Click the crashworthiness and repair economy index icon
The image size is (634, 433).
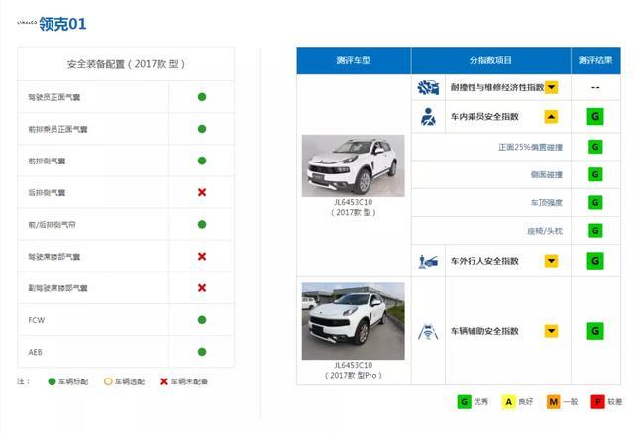428,87
